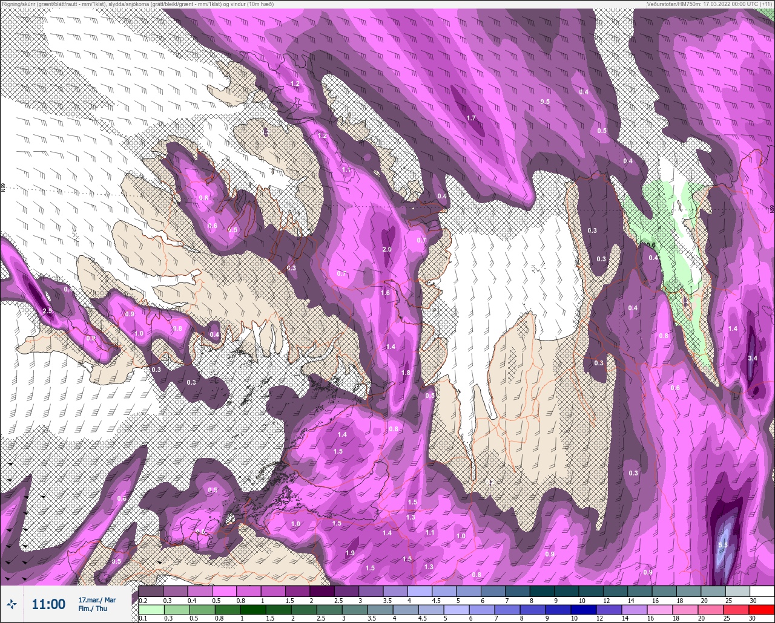Click the 3.4 precipitation value on the map
Screen dimensions: 775x623
tap(753, 358)
